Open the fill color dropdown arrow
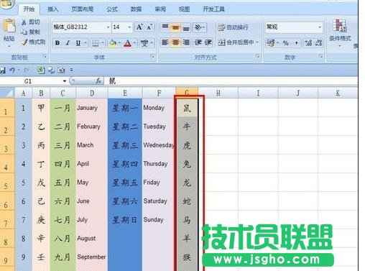This screenshot has width=365, height=271. pos(119,43)
